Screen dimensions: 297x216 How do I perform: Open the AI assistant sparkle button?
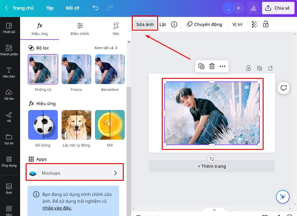(282, 197)
